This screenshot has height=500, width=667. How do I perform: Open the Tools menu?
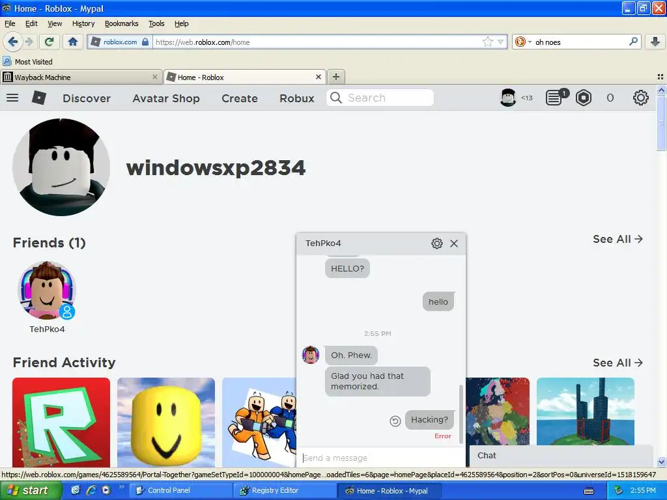pos(156,23)
